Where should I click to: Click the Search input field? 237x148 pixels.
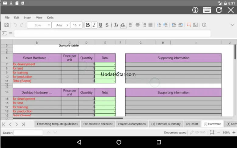[x=28, y=133]
